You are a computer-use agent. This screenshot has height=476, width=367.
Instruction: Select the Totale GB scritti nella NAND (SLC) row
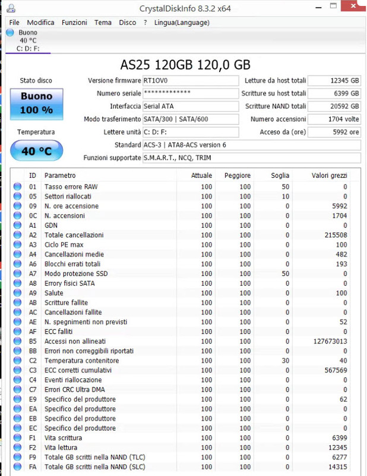pos(182,466)
